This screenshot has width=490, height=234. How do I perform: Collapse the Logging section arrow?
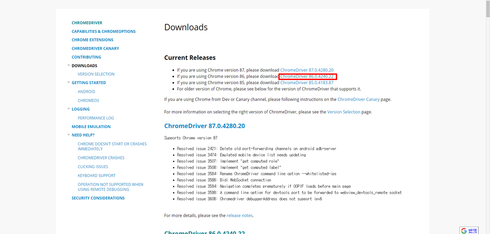point(69,108)
